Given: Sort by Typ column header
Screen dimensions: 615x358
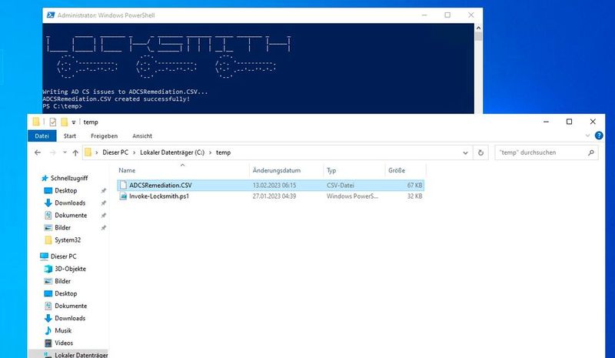Looking at the screenshot, I should [x=331, y=170].
